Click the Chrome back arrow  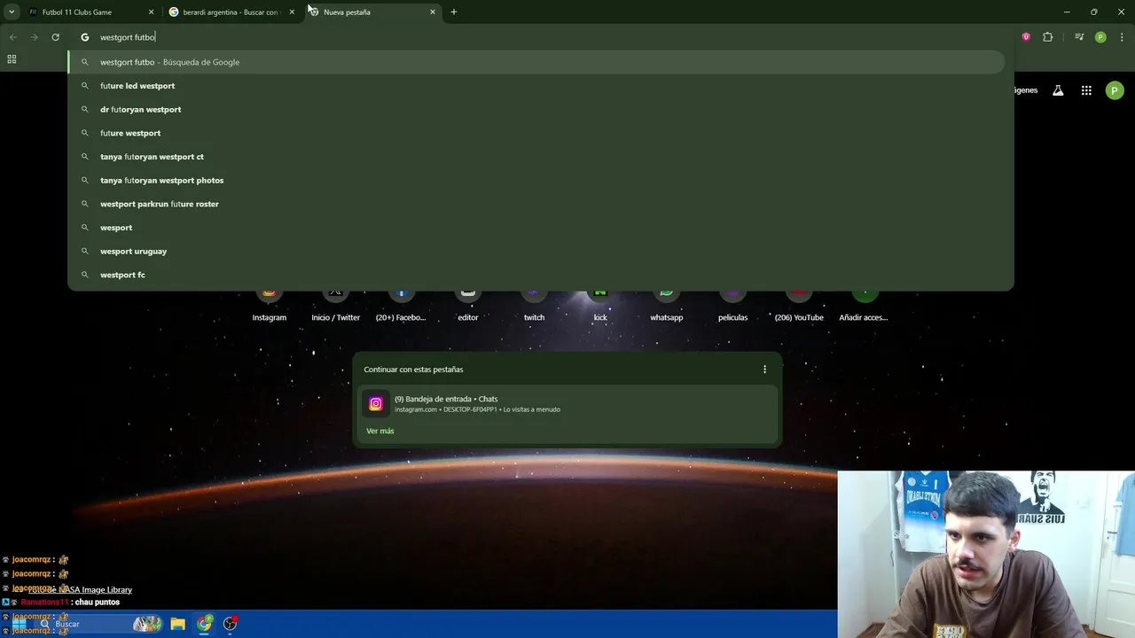click(12, 37)
